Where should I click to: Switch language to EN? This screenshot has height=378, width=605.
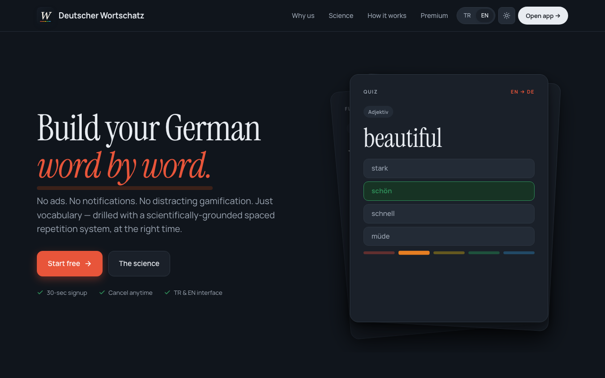coord(484,16)
